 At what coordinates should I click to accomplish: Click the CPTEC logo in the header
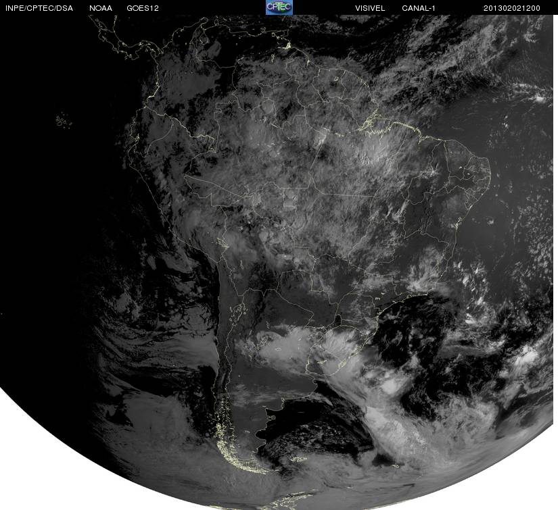coord(279,7)
